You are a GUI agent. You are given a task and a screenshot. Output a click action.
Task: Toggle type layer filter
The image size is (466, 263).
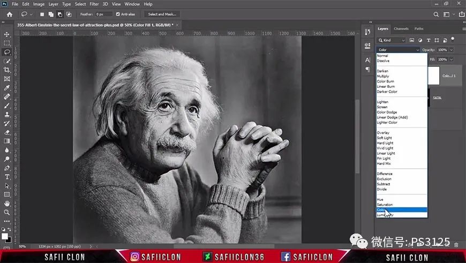[x=429, y=40]
